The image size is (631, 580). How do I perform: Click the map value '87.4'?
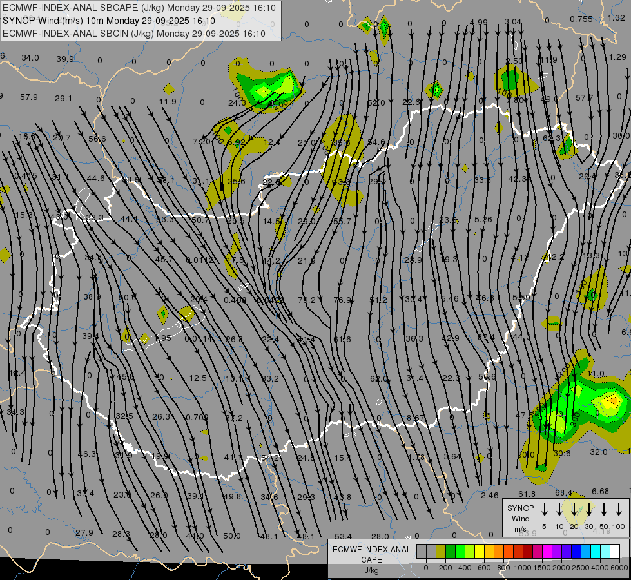(x=486, y=337)
